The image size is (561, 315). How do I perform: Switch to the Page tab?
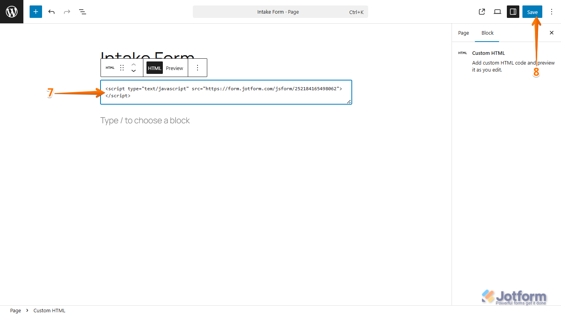(464, 33)
